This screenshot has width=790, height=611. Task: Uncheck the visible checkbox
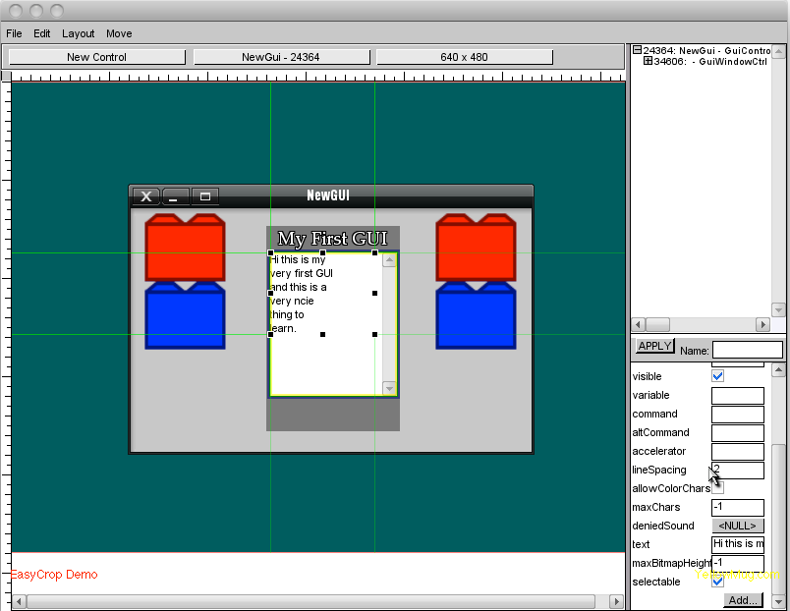tap(717, 376)
